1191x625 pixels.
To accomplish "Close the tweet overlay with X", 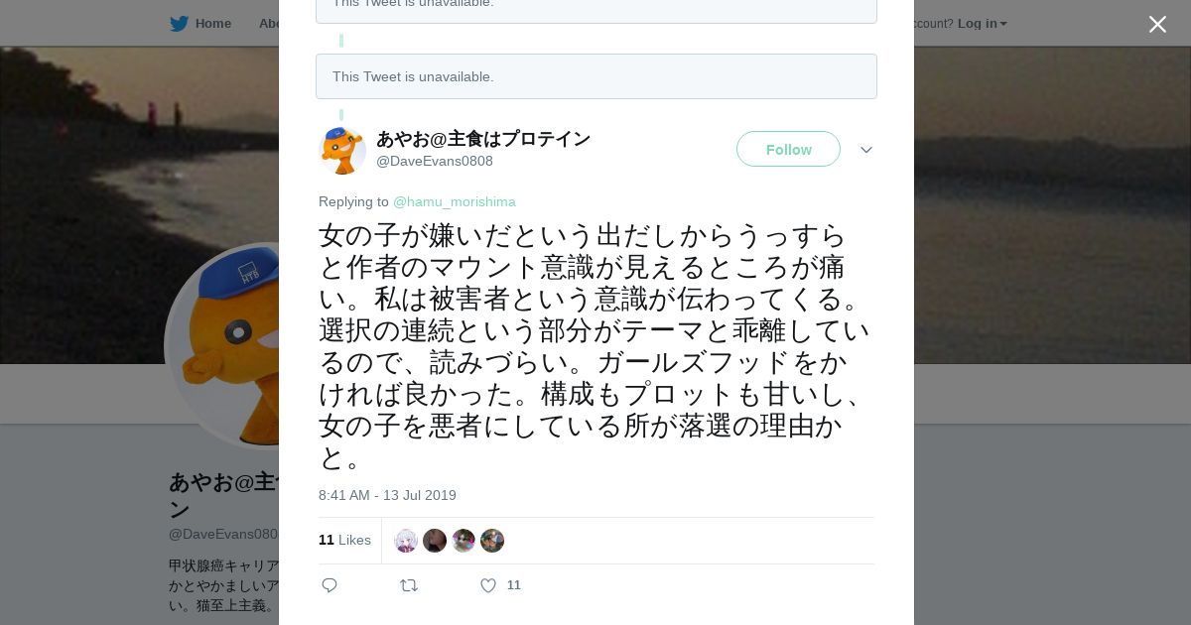I will pos(1157,25).
